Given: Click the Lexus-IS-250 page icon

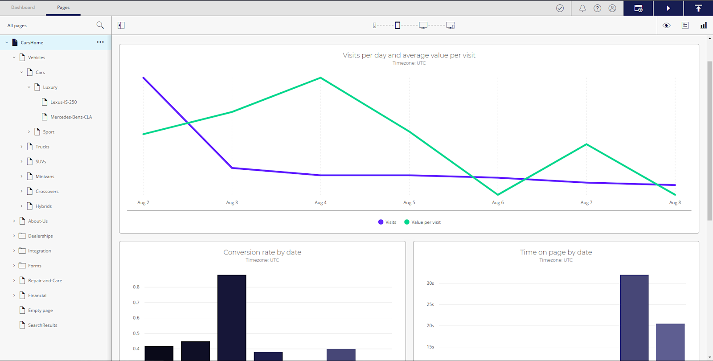Looking at the screenshot, I should 45,102.
